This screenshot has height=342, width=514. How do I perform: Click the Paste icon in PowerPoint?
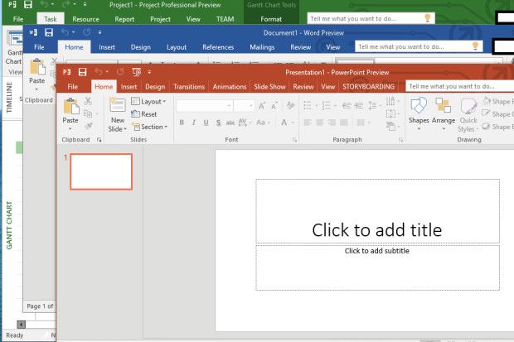point(70,107)
